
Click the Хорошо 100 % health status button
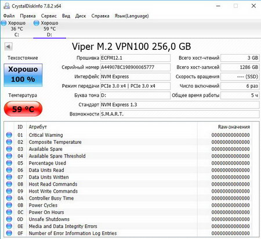point(23,75)
